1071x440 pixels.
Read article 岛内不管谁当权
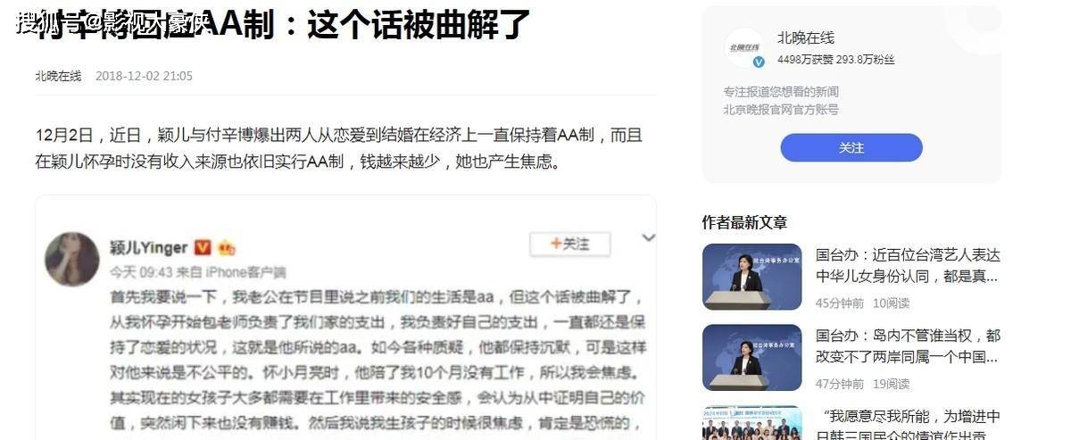pos(908,346)
